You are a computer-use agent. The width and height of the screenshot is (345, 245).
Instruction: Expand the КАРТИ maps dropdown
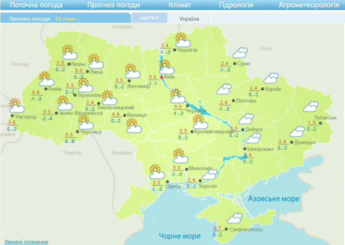pos(149,18)
